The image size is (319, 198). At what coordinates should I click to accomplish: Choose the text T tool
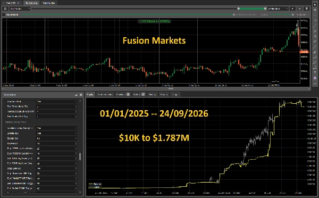click(315, 73)
